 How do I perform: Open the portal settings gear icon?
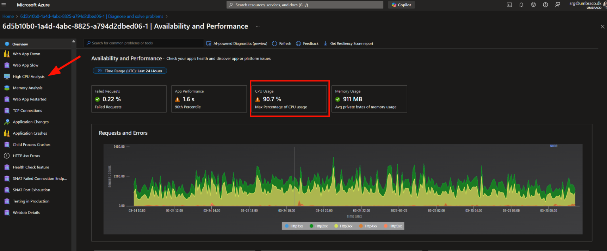533,5
